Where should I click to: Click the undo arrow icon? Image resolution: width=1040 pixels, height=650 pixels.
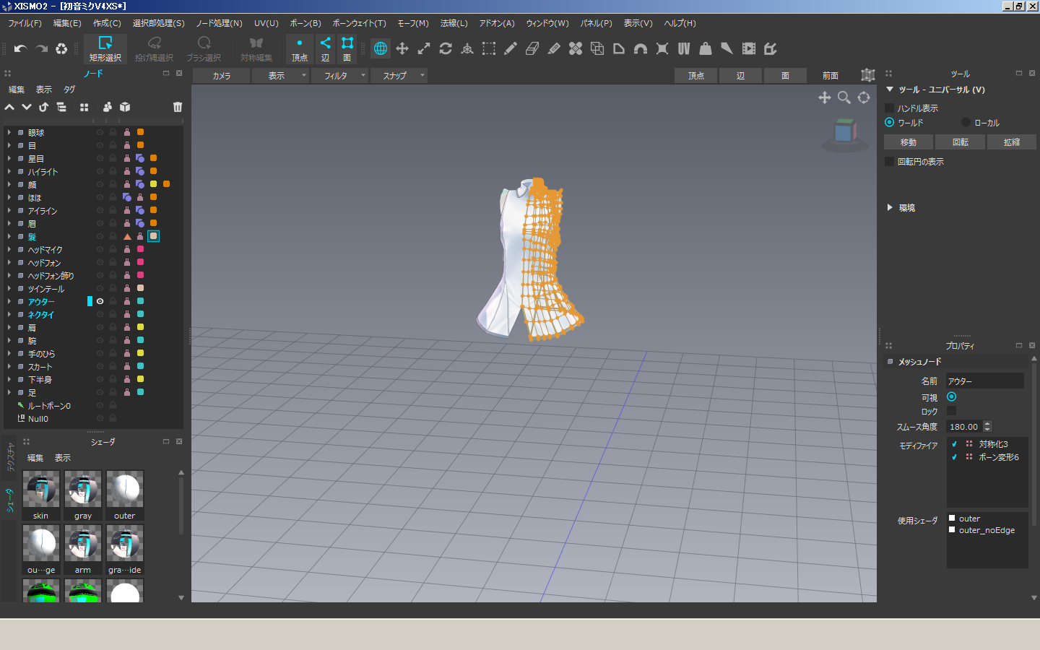point(20,48)
